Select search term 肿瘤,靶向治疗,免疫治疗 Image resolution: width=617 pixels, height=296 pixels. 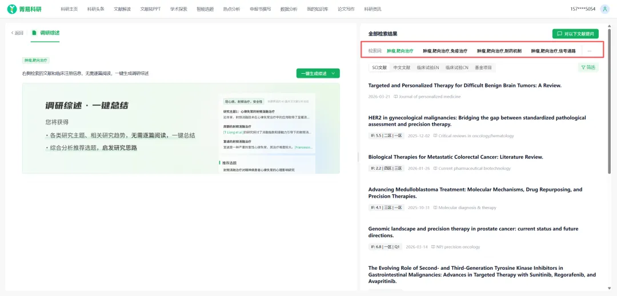point(444,51)
